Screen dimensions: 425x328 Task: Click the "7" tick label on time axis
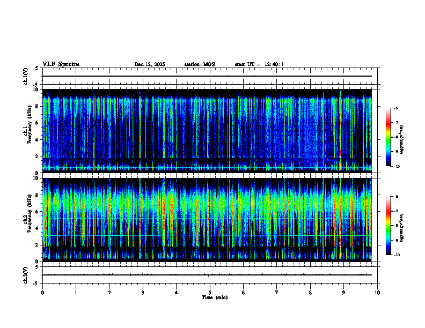(277, 293)
